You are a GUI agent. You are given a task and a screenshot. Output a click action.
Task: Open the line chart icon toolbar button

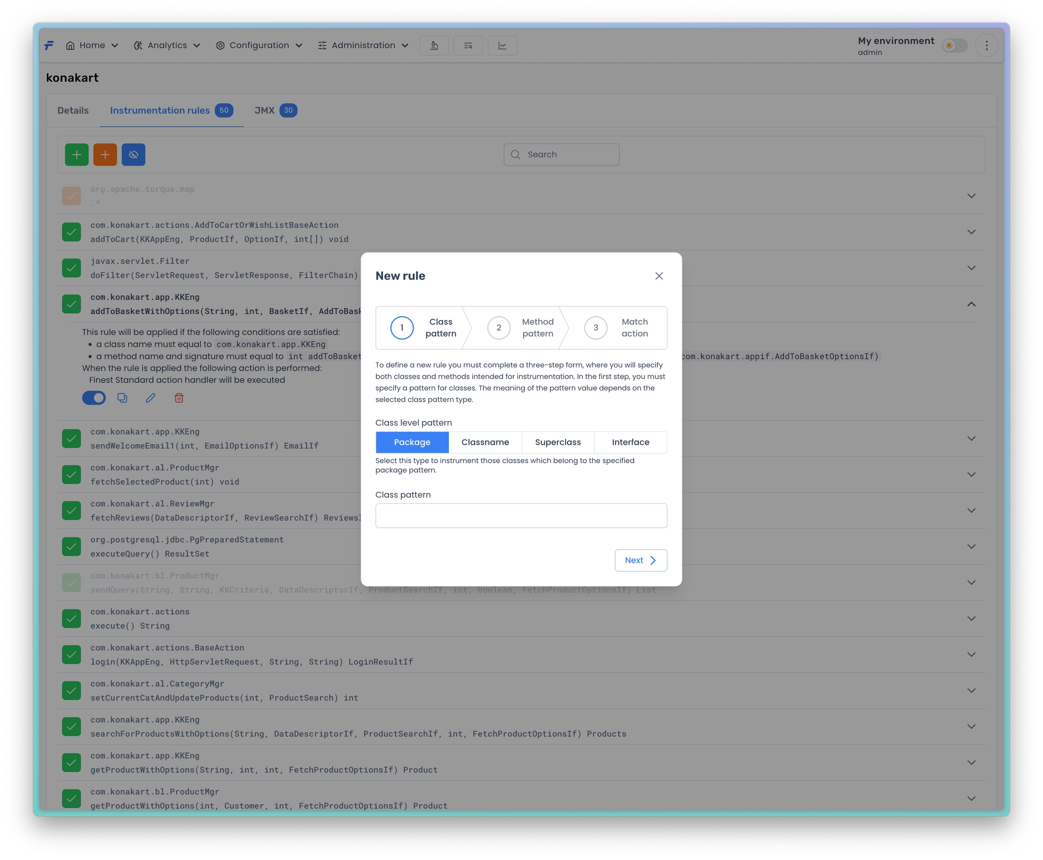pyautogui.click(x=502, y=46)
